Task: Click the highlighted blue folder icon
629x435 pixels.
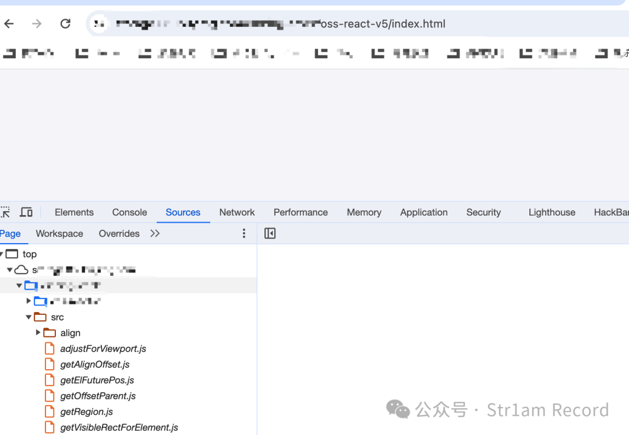Action: pos(31,286)
